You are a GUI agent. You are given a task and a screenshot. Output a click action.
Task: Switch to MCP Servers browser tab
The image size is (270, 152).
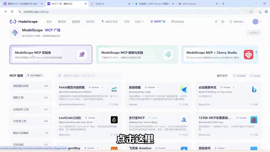coord(198,4)
